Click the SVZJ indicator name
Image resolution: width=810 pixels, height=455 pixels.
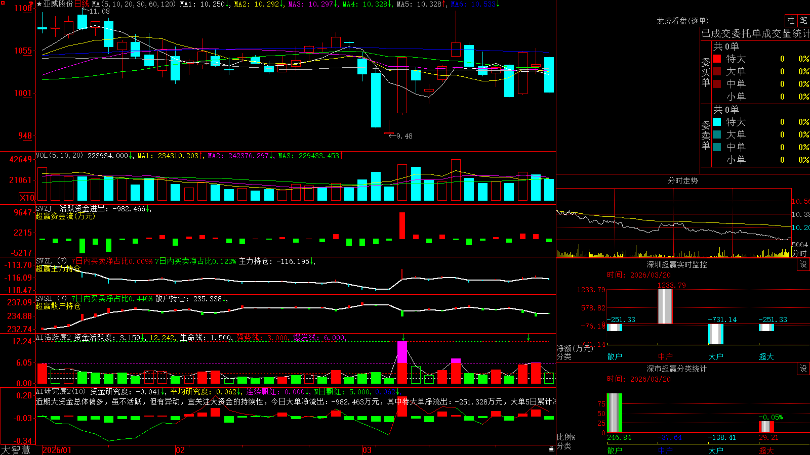(x=44, y=208)
